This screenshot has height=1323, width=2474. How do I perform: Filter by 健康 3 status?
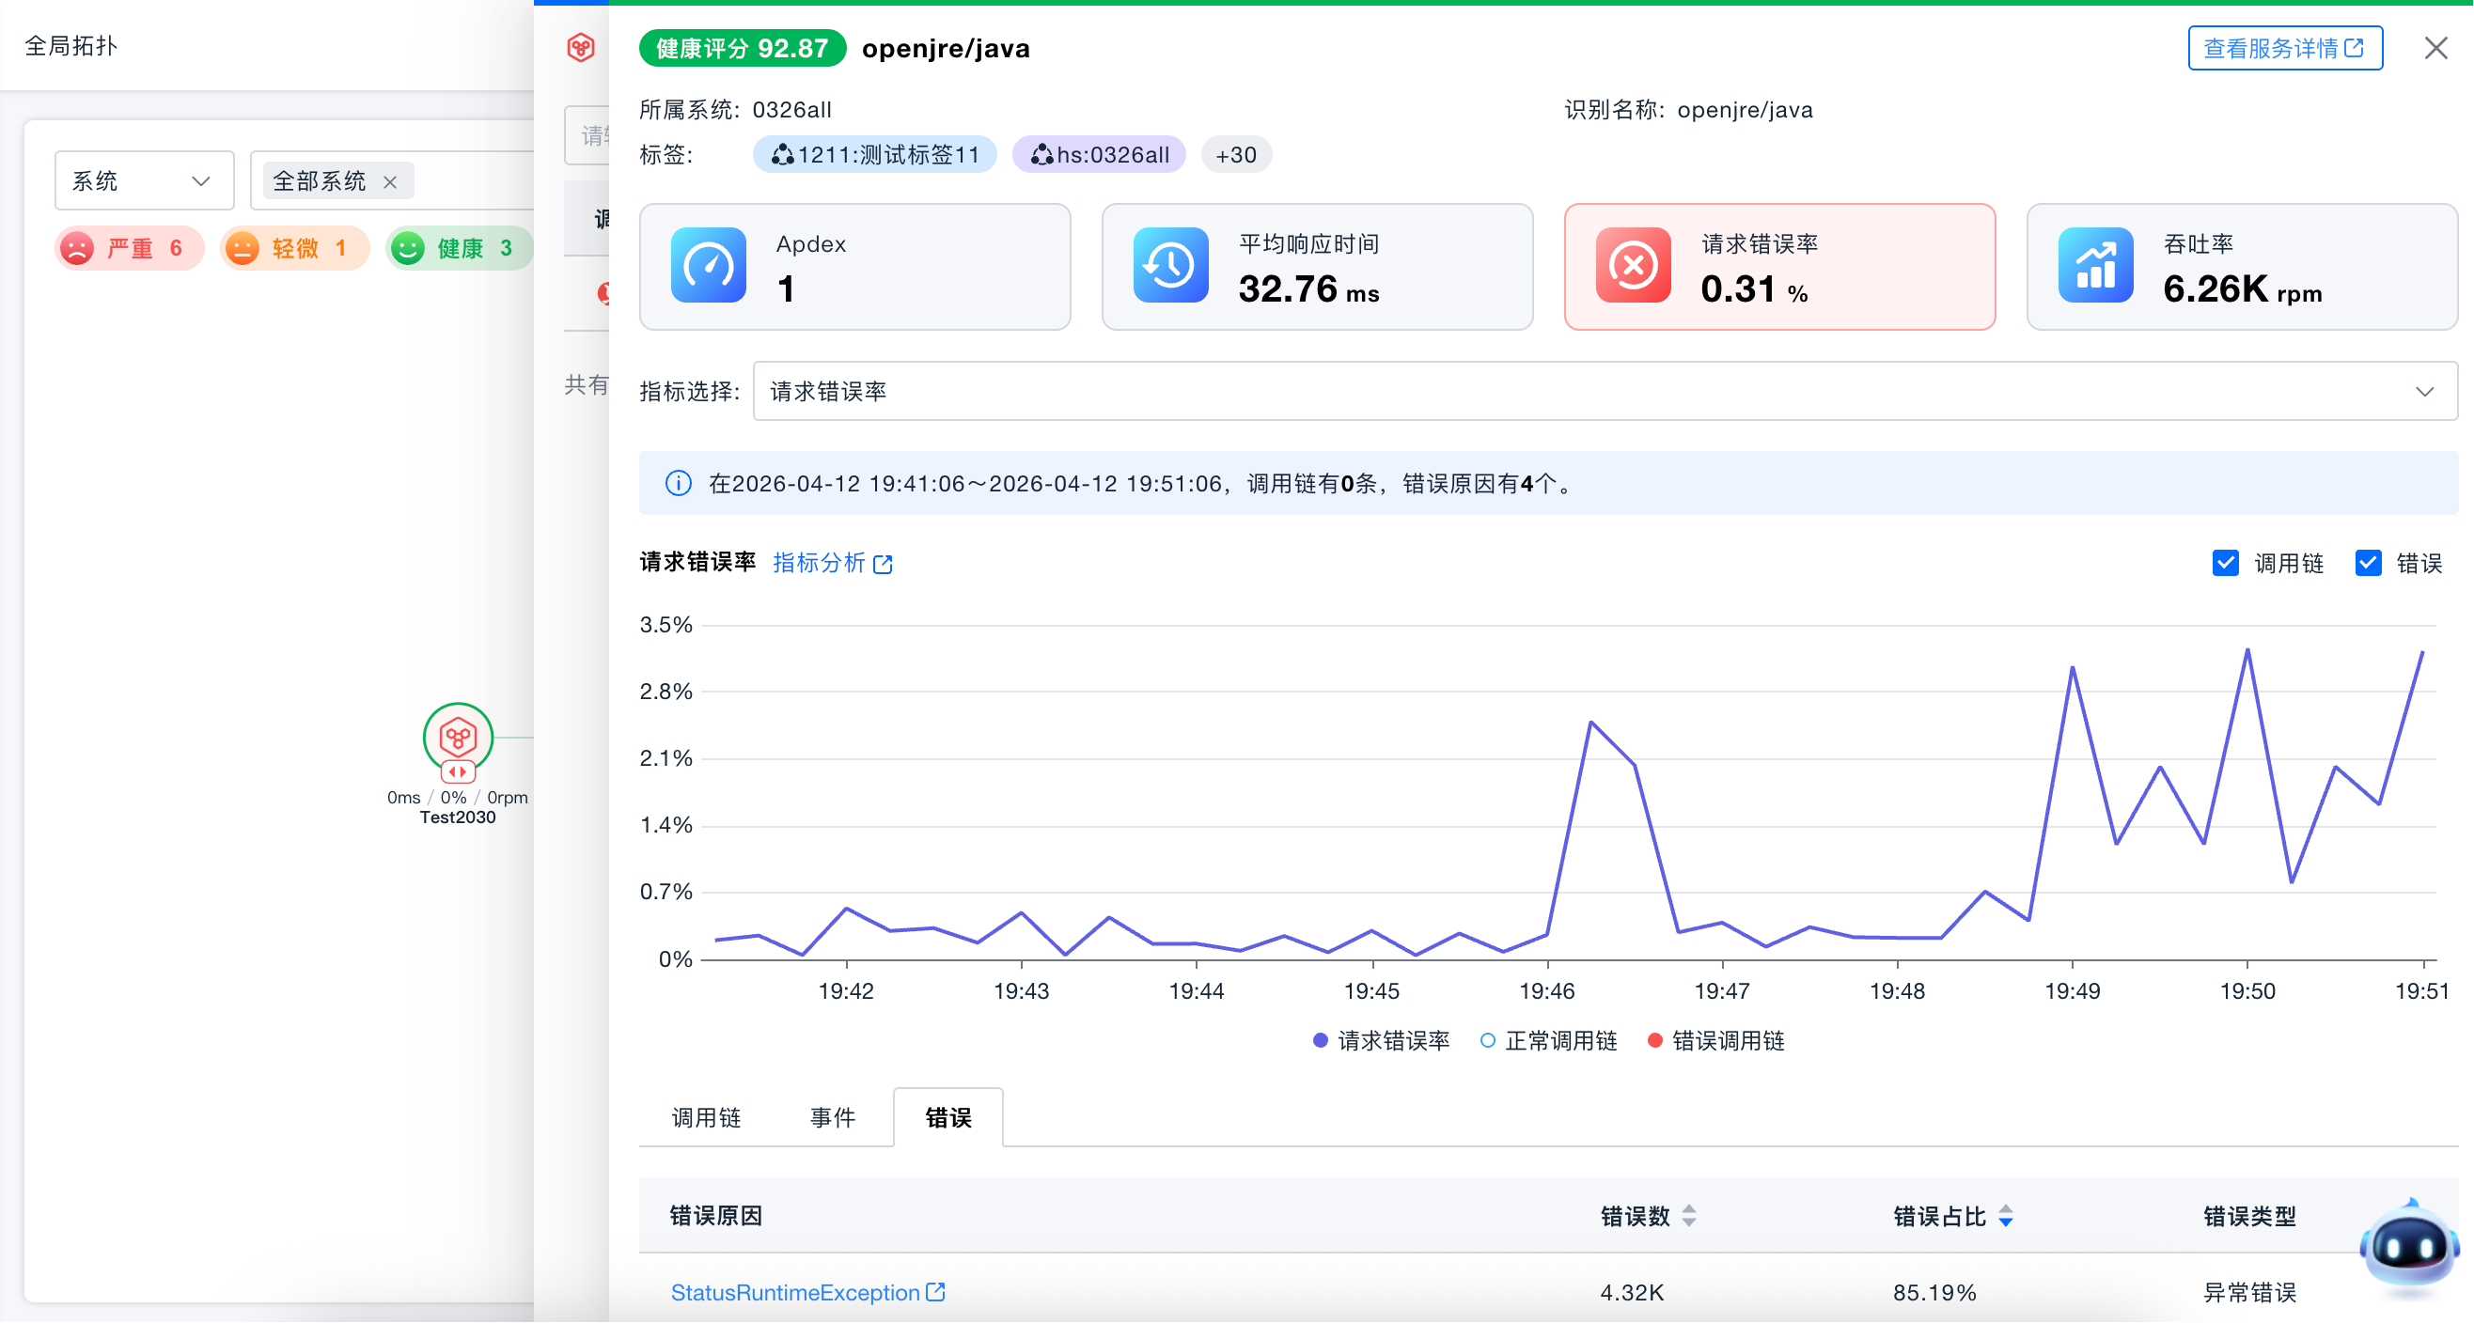[x=459, y=249]
